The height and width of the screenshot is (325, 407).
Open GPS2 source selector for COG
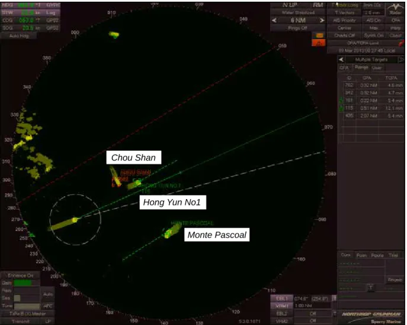[x=53, y=20]
